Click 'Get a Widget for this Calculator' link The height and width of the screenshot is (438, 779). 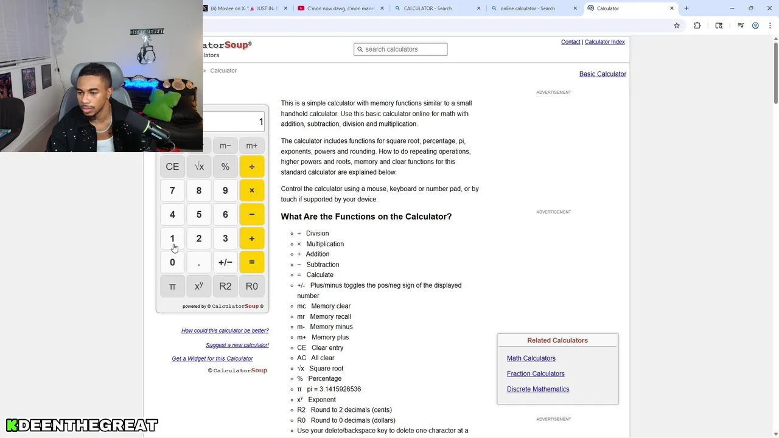[x=212, y=359]
